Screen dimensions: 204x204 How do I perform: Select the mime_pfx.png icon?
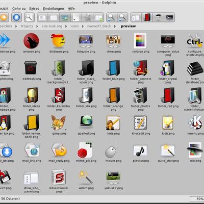pyautogui.click(x=85, y=150)
